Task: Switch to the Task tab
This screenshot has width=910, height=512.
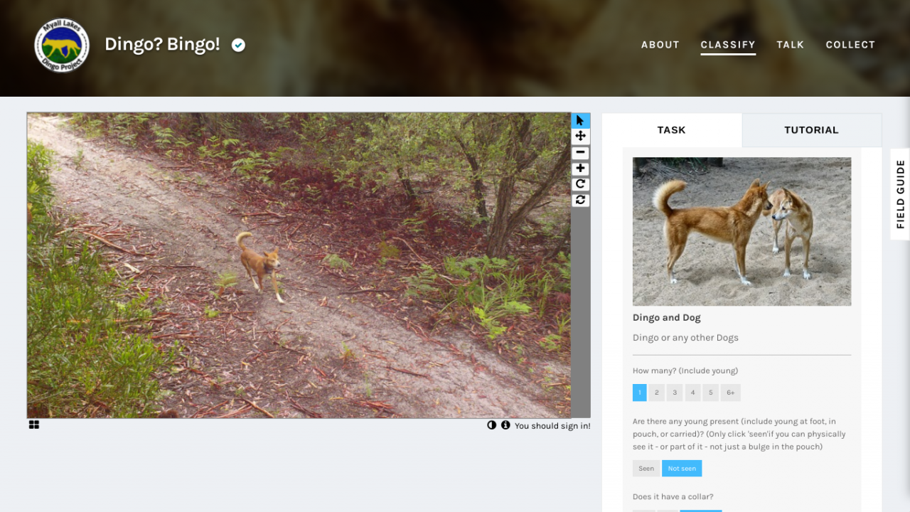Action: pos(672,130)
